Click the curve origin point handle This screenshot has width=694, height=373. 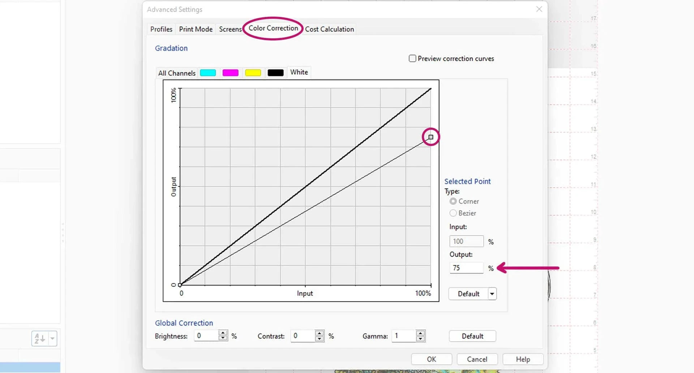(x=180, y=285)
